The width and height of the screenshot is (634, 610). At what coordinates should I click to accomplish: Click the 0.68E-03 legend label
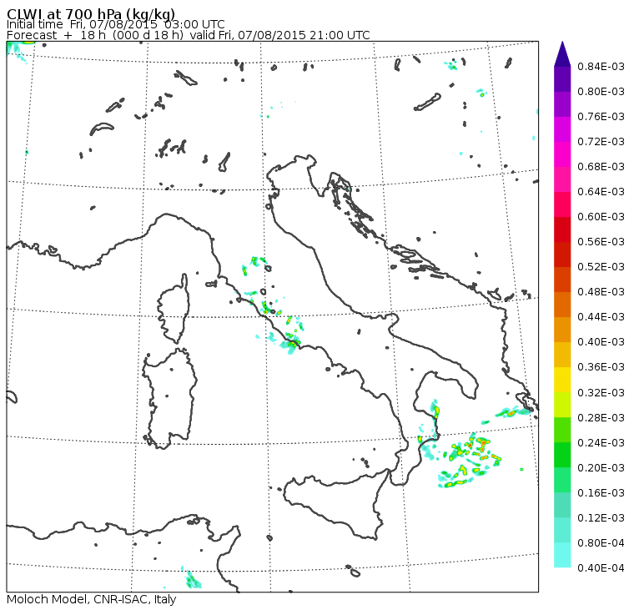point(601,167)
